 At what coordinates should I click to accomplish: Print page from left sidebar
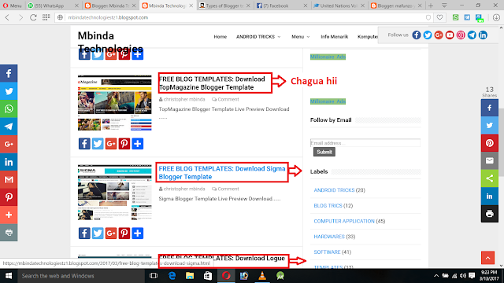9,233
